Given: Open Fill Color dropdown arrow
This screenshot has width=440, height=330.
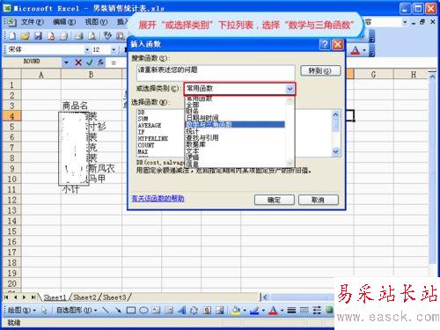Looking at the screenshot, I should point(244,311).
